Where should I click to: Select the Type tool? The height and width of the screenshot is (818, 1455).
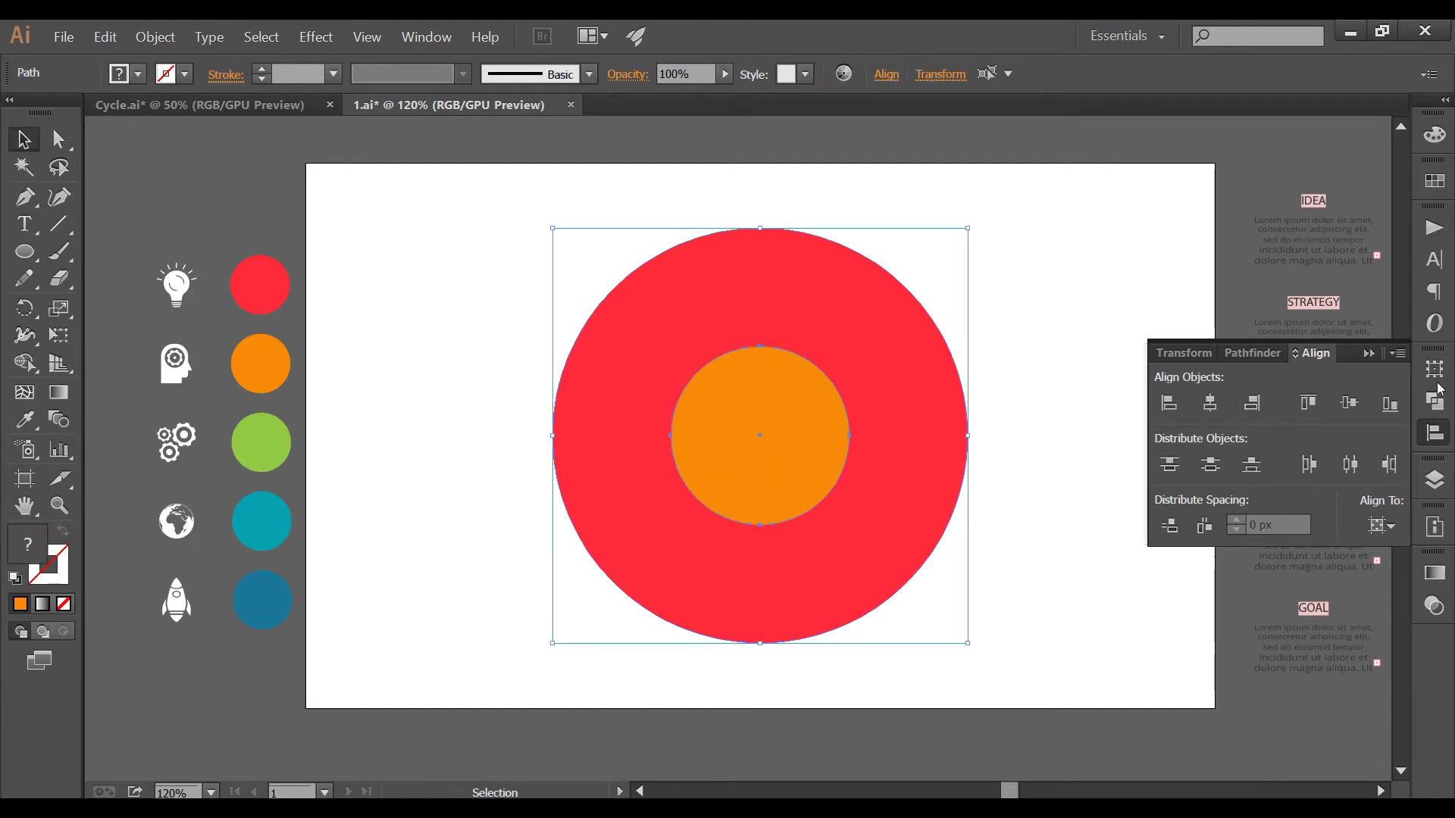(x=24, y=224)
